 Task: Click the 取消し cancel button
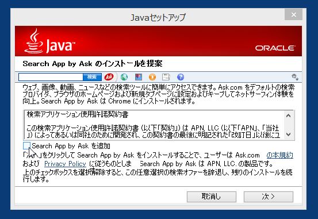point(211,197)
